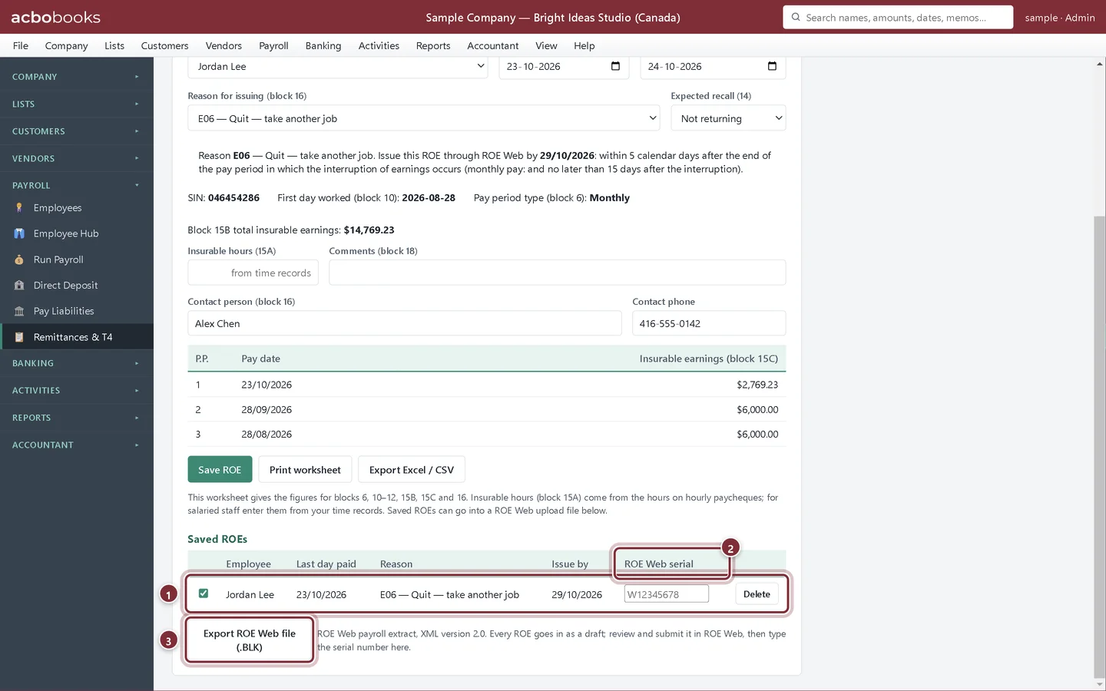Viewport: 1106px width, 691px height.
Task: Open the Jordan Lee employee dropdown
Action: [x=338, y=67]
